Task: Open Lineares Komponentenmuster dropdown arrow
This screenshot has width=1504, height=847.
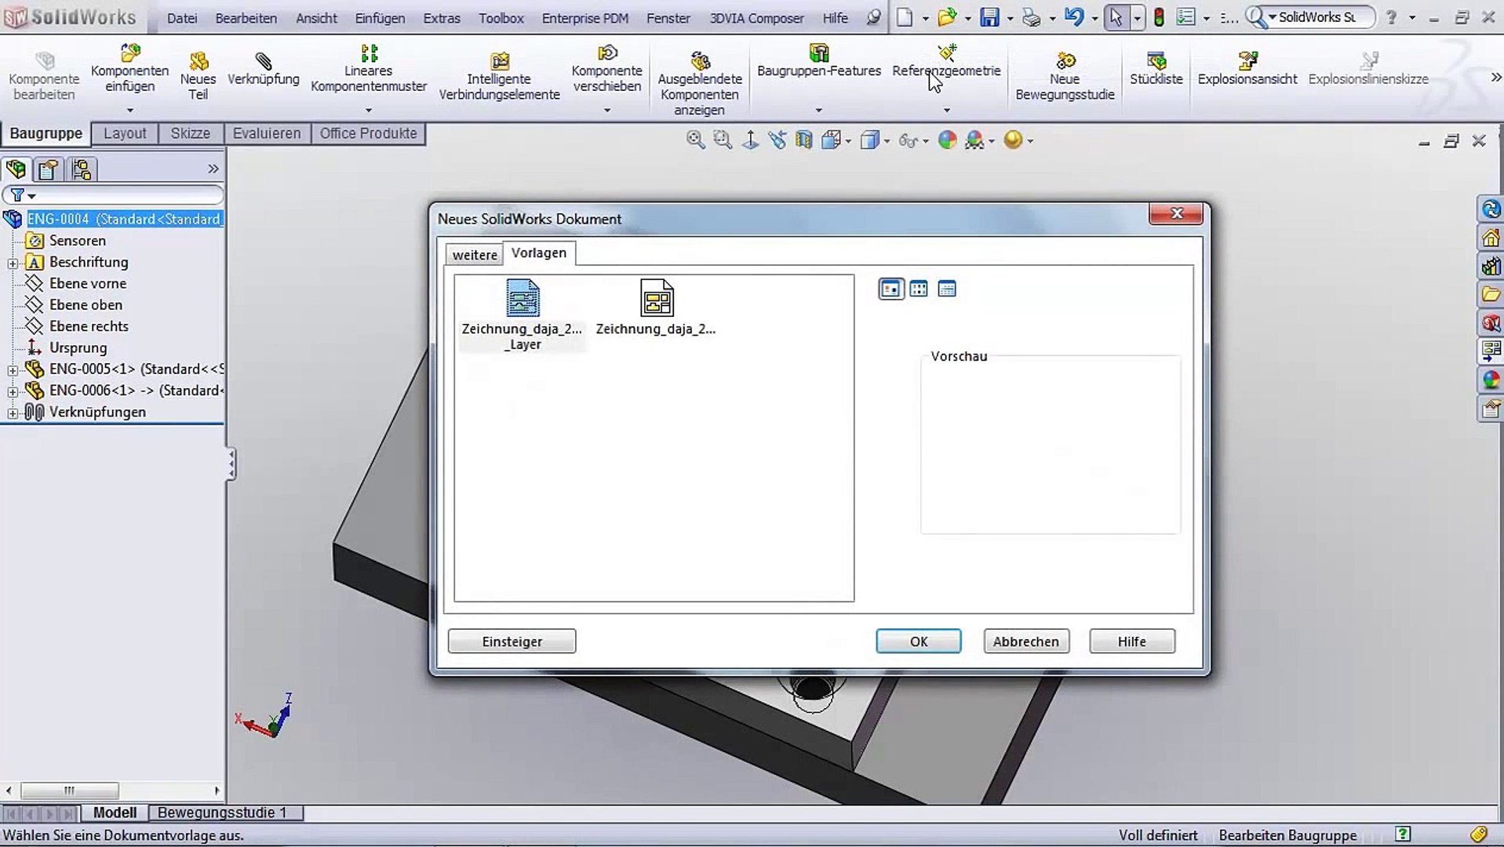Action: click(369, 111)
